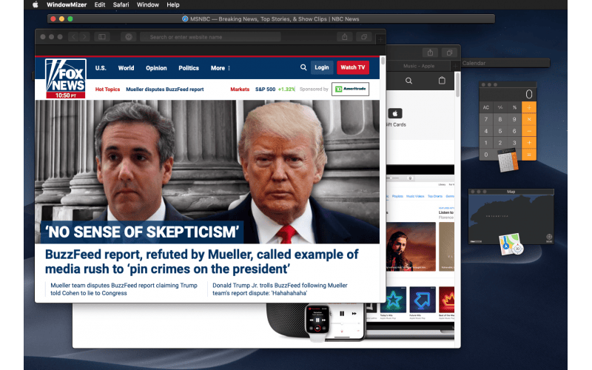Go forward in the Fox News Safari window

[84, 36]
